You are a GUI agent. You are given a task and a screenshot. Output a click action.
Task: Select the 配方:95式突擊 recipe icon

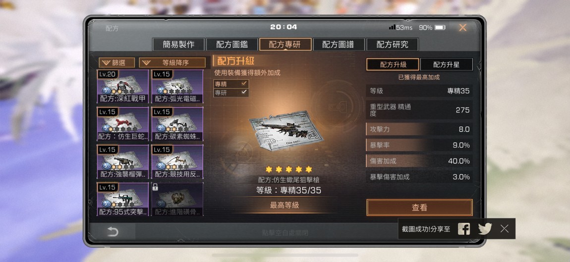click(x=123, y=199)
